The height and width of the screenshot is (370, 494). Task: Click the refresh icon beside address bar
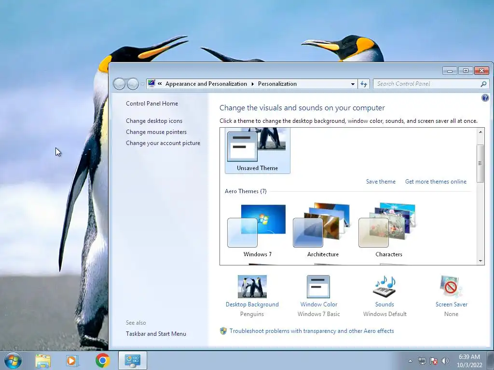(x=364, y=84)
